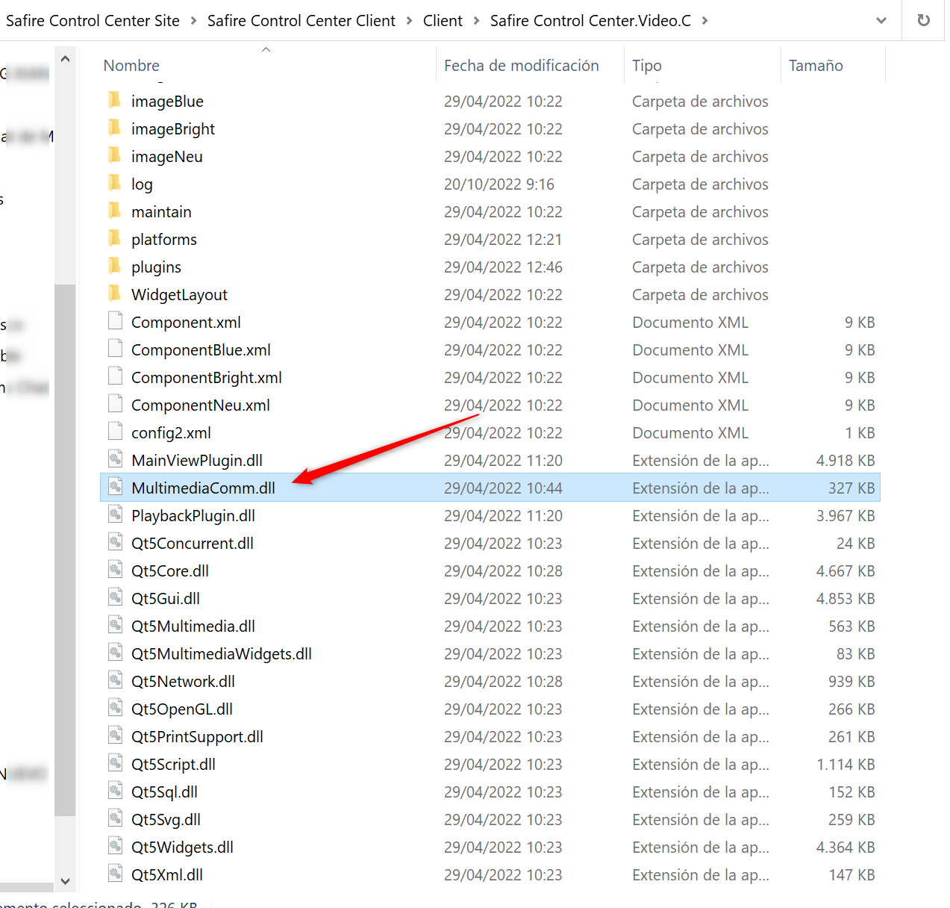Go to Safire Control Center Client breadcrumb
This screenshot has height=908, width=950.
coord(301,21)
